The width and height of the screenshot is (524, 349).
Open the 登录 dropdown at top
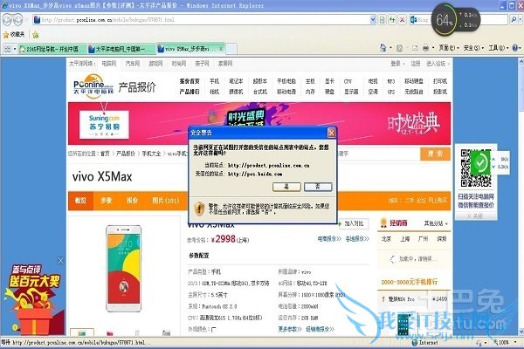coord(397,64)
